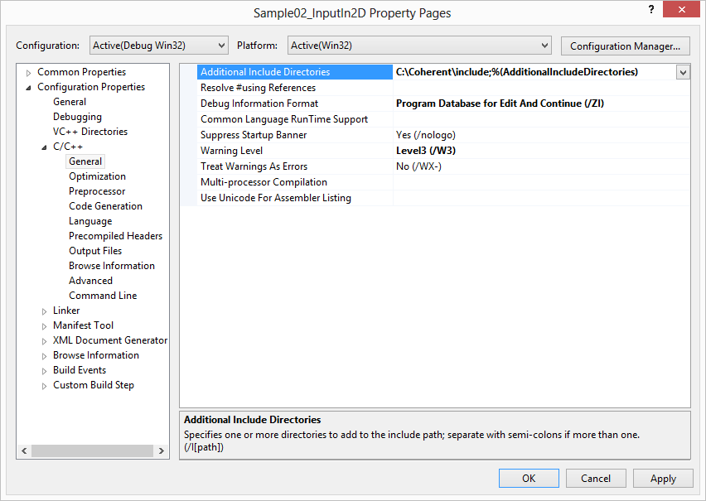Click the Apply button
Viewport: 706px width, 501px height.
click(x=663, y=478)
